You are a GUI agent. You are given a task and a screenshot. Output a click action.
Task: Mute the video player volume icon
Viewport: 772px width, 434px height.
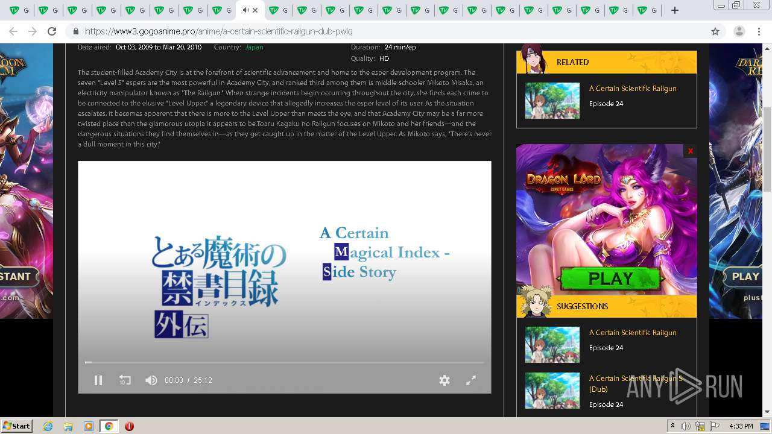tap(151, 380)
